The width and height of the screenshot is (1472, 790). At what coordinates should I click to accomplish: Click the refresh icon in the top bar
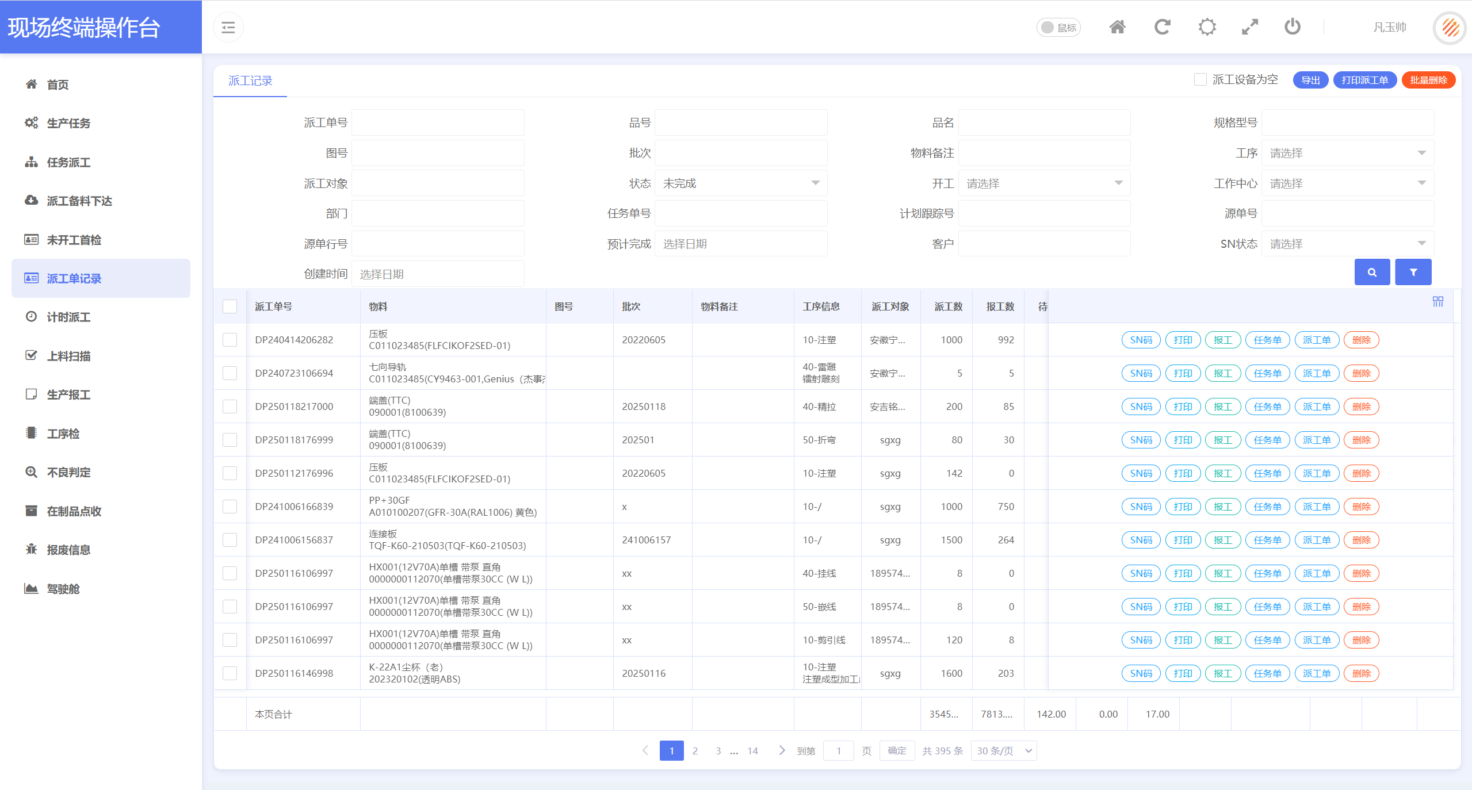coord(1162,27)
